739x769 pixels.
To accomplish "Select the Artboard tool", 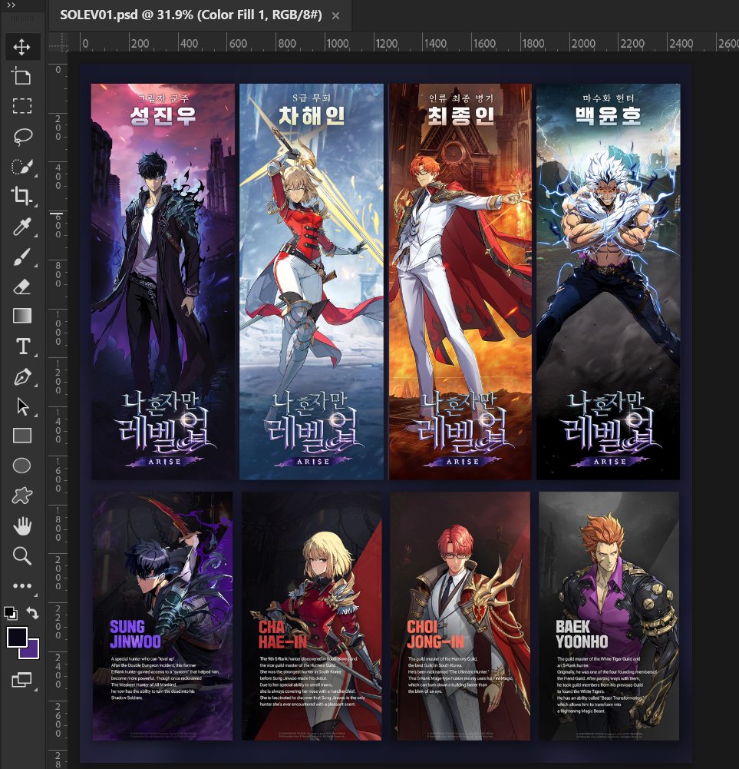I will click(x=22, y=76).
